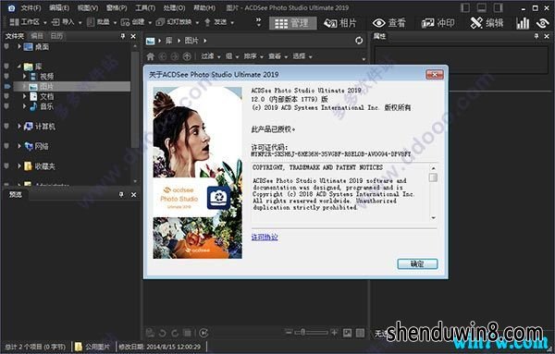The height and width of the screenshot is (354, 555).
Task: Open the 许可协议 license agreement link
Action: tap(265, 237)
